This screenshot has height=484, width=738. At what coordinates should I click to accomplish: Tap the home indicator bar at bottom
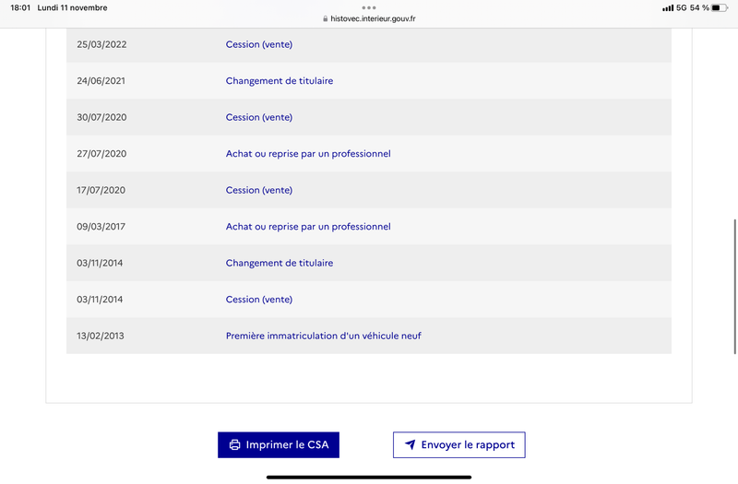pyautogui.click(x=369, y=477)
